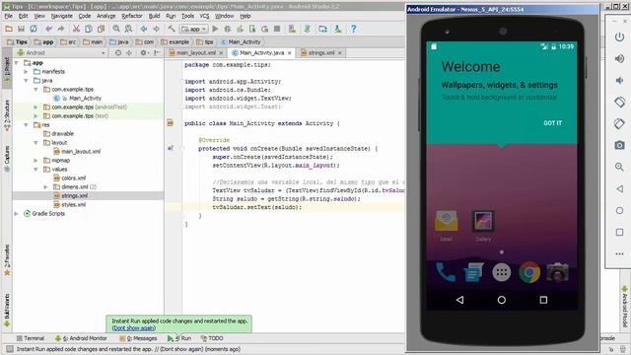Click the emulator power button icon
The image size is (631, 355).
click(x=619, y=37)
